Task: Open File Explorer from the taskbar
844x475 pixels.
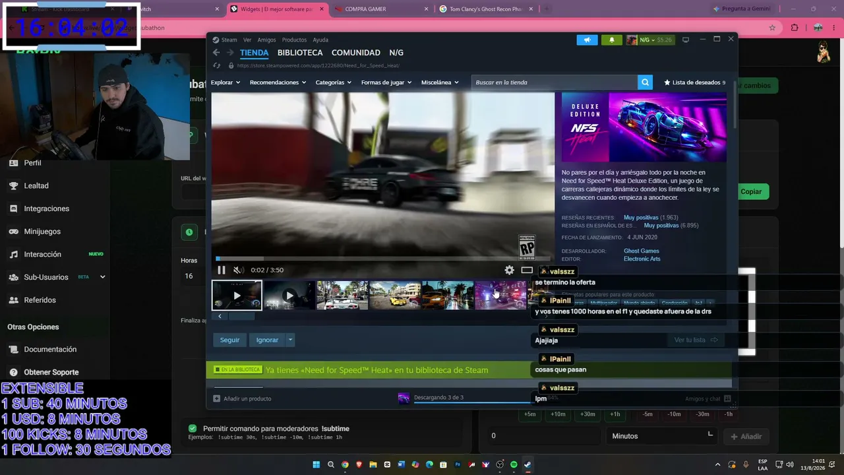Action: coord(373,464)
